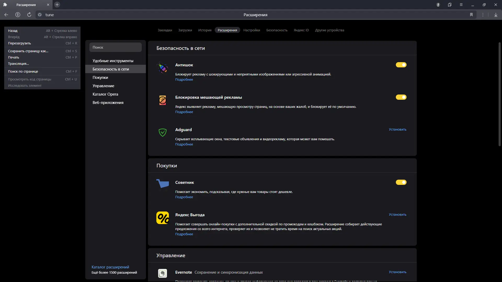Screen dimensions: 502x282
Task: Open a new tab with the plus icon
Action: click(x=57, y=5)
